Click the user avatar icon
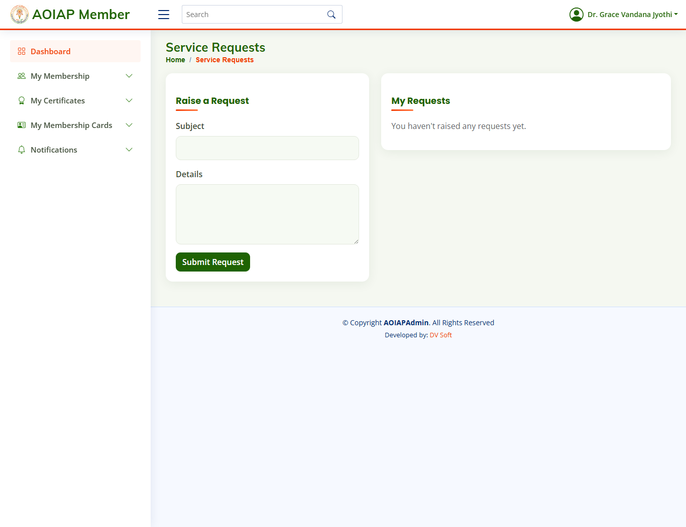The image size is (686, 527). click(577, 15)
